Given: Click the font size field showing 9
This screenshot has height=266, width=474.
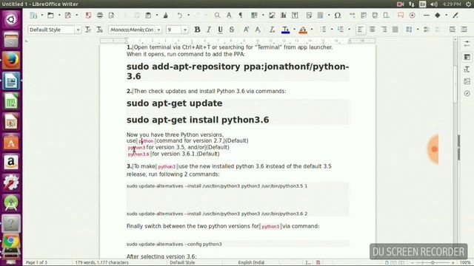Looking at the screenshot, I should (x=174, y=30).
